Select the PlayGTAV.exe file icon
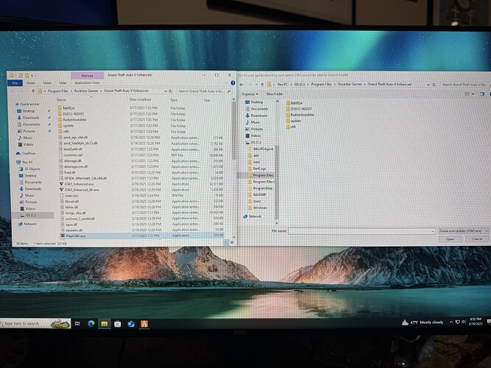The width and height of the screenshot is (491, 368). pyautogui.click(x=63, y=236)
